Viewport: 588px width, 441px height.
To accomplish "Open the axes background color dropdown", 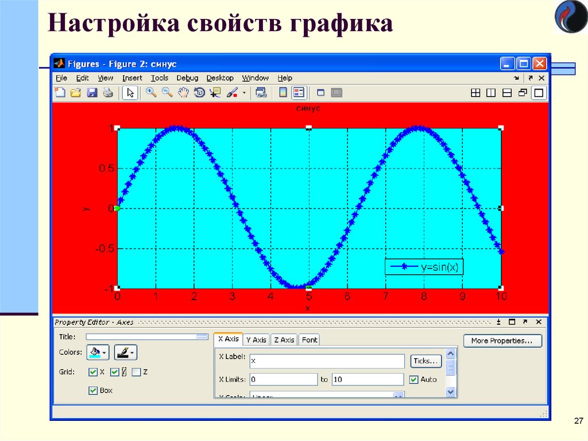I will pyautogui.click(x=98, y=352).
